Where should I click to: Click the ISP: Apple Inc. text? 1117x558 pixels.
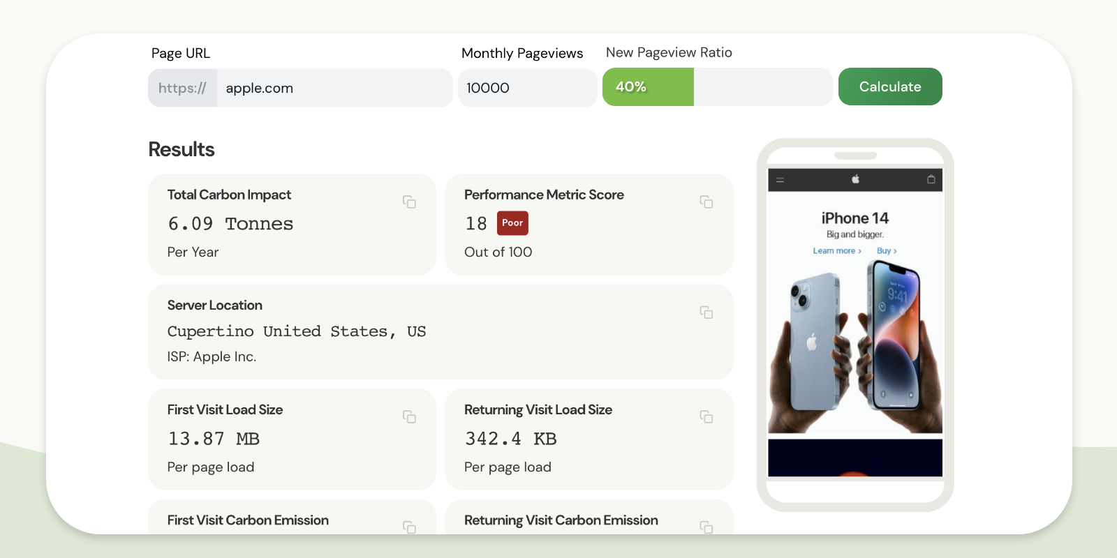[212, 356]
